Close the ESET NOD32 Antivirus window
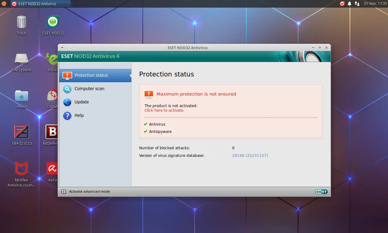This screenshot has width=388, height=233. (x=326, y=48)
